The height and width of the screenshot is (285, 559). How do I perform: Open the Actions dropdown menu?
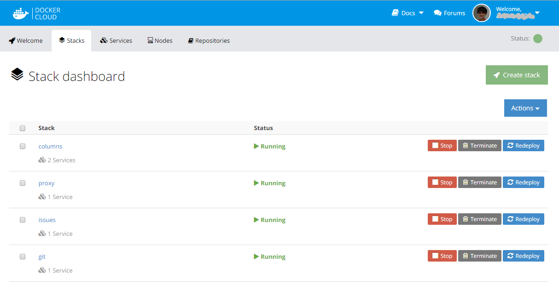[525, 108]
